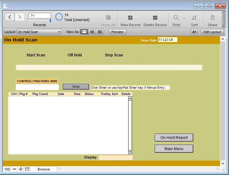
Task: Switch to Form view
Action: (x=84, y=32)
